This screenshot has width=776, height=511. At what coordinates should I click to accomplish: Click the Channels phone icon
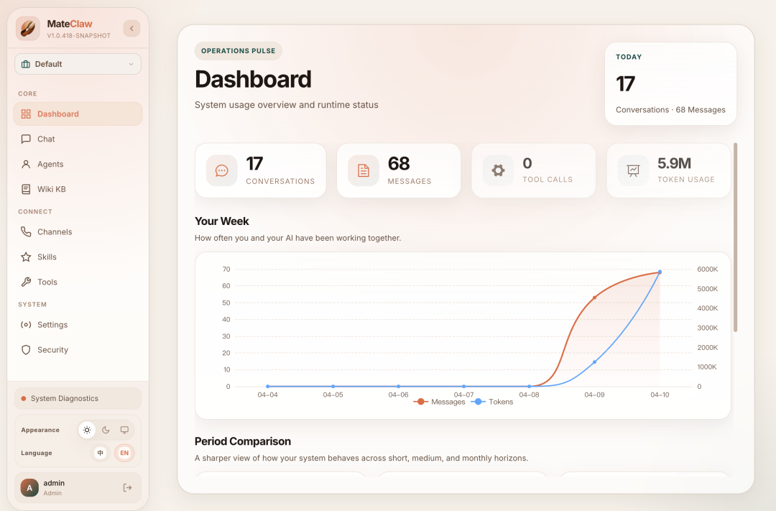click(x=26, y=232)
